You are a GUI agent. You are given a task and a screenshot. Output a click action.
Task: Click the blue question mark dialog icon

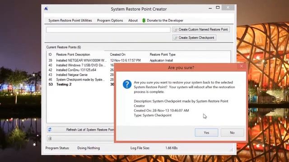[127, 84]
